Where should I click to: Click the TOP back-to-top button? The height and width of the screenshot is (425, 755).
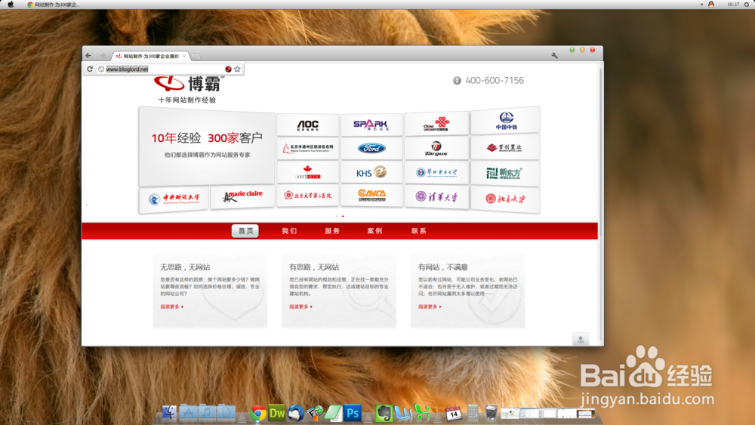pyautogui.click(x=580, y=339)
